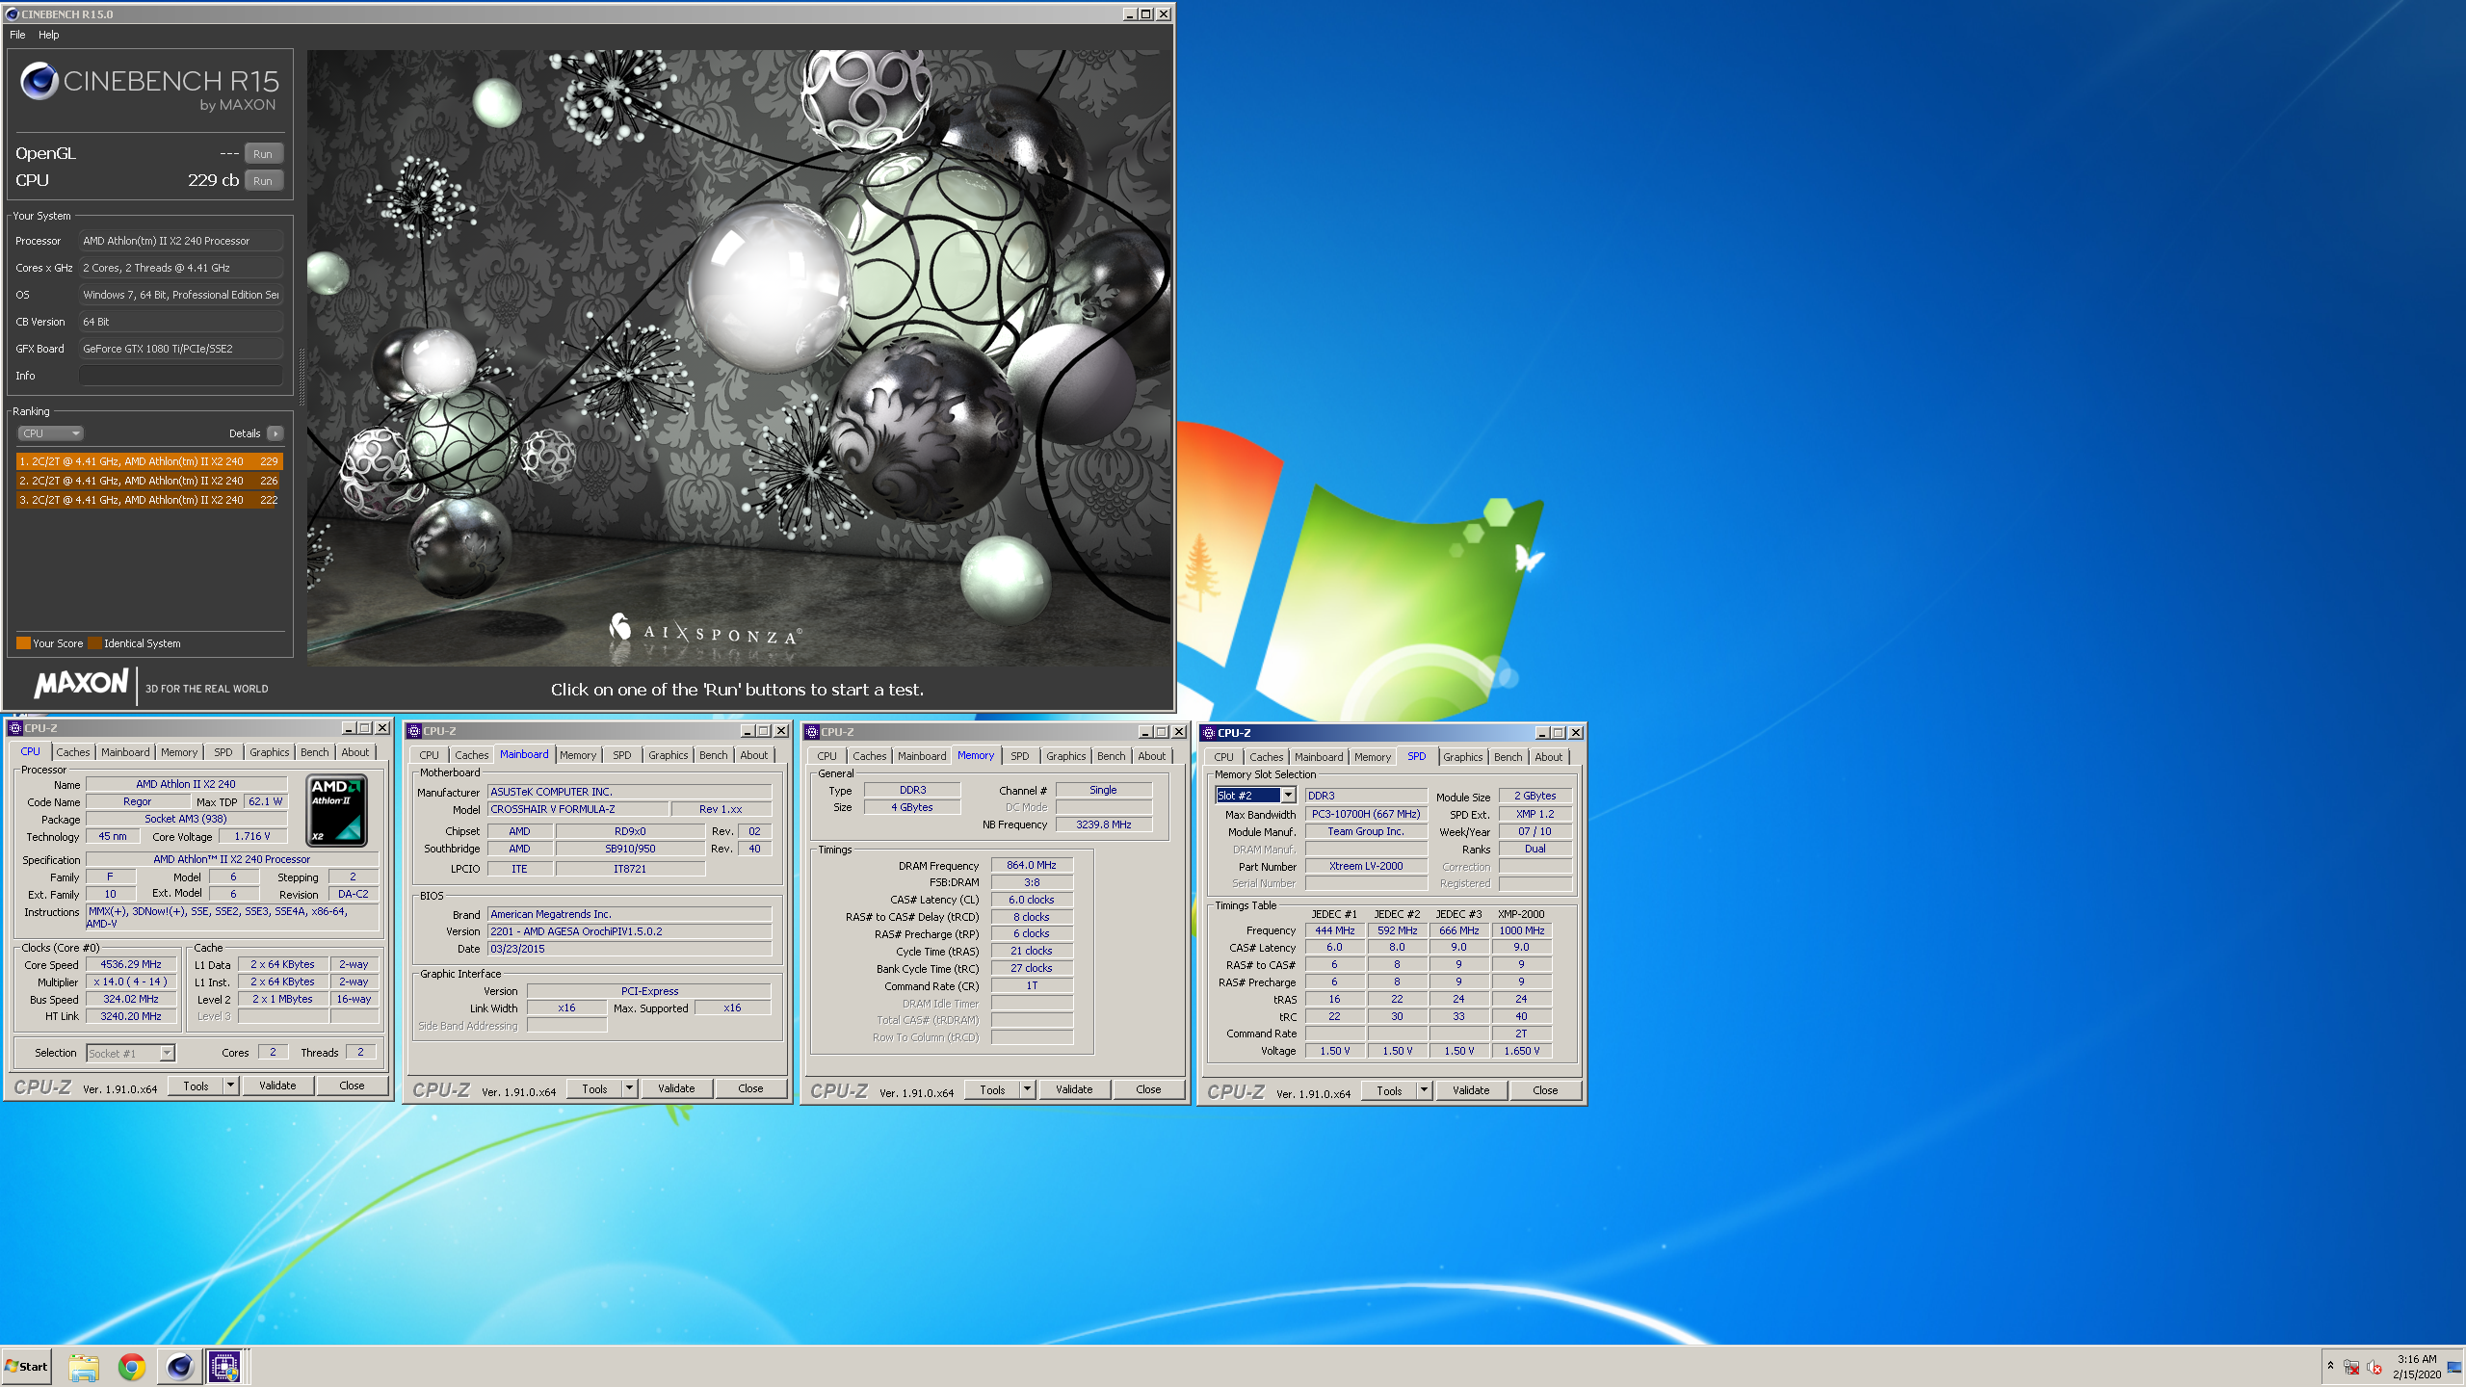Show hidden system tray icons

[x=2330, y=1366]
